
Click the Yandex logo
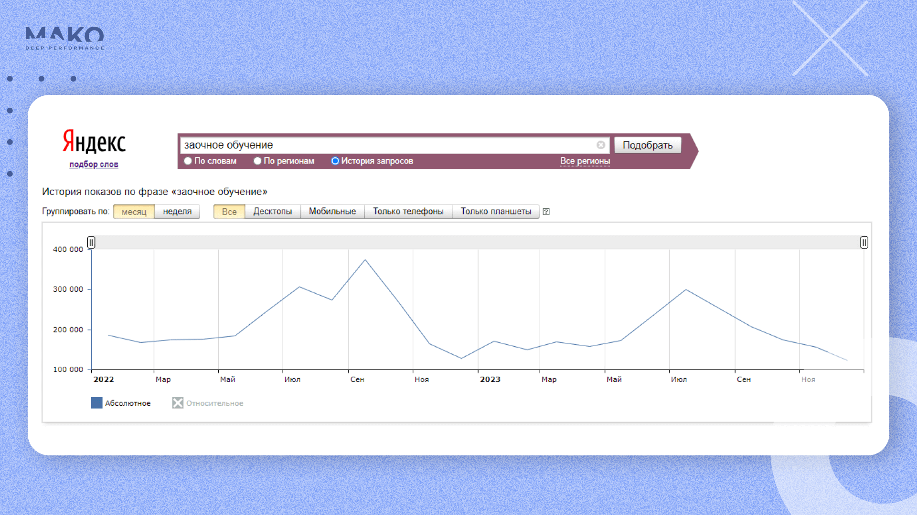(x=94, y=142)
